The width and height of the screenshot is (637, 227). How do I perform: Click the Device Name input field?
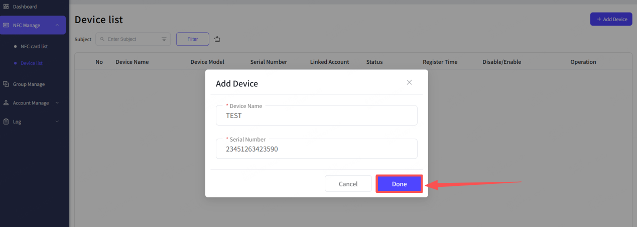point(316,116)
